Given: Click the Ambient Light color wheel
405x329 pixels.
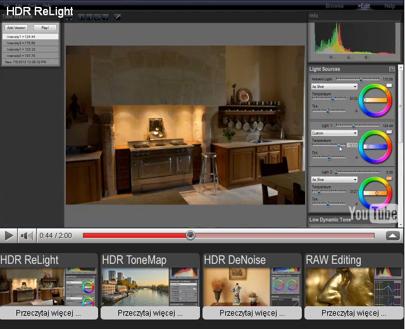Looking at the screenshot, I should pos(375,100).
